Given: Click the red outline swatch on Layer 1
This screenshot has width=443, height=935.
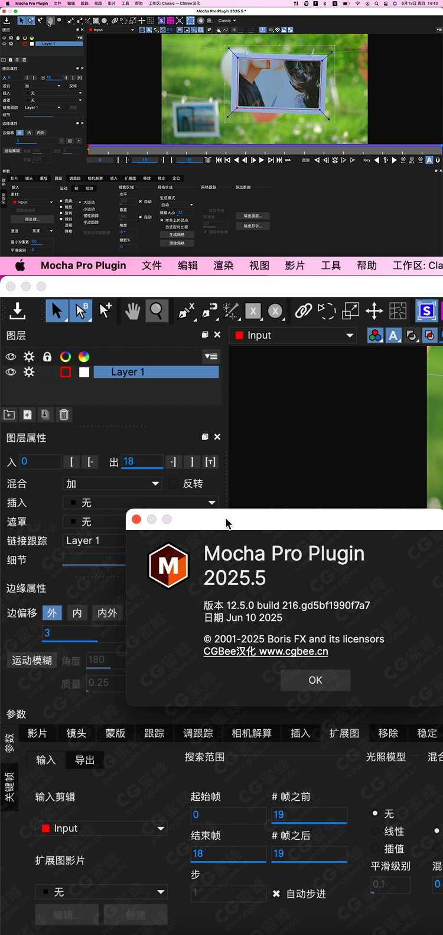Looking at the screenshot, I should [66, 372].
